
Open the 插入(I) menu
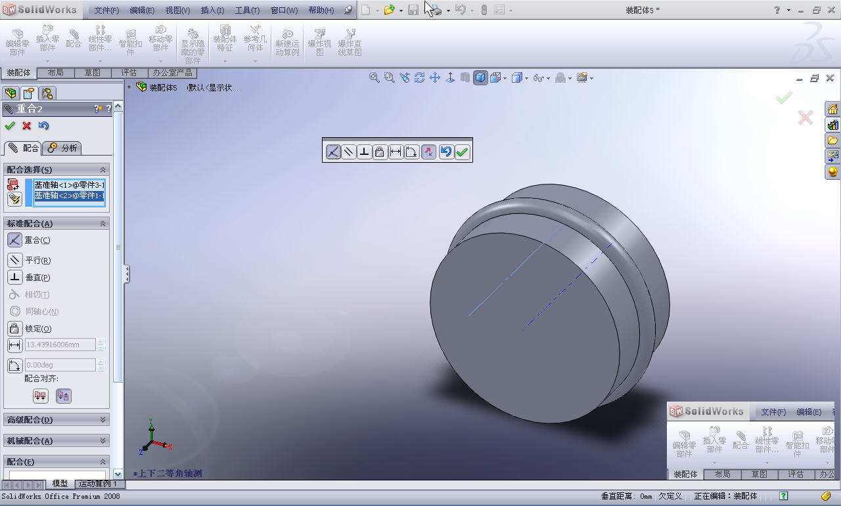click(x=212, y=11)
